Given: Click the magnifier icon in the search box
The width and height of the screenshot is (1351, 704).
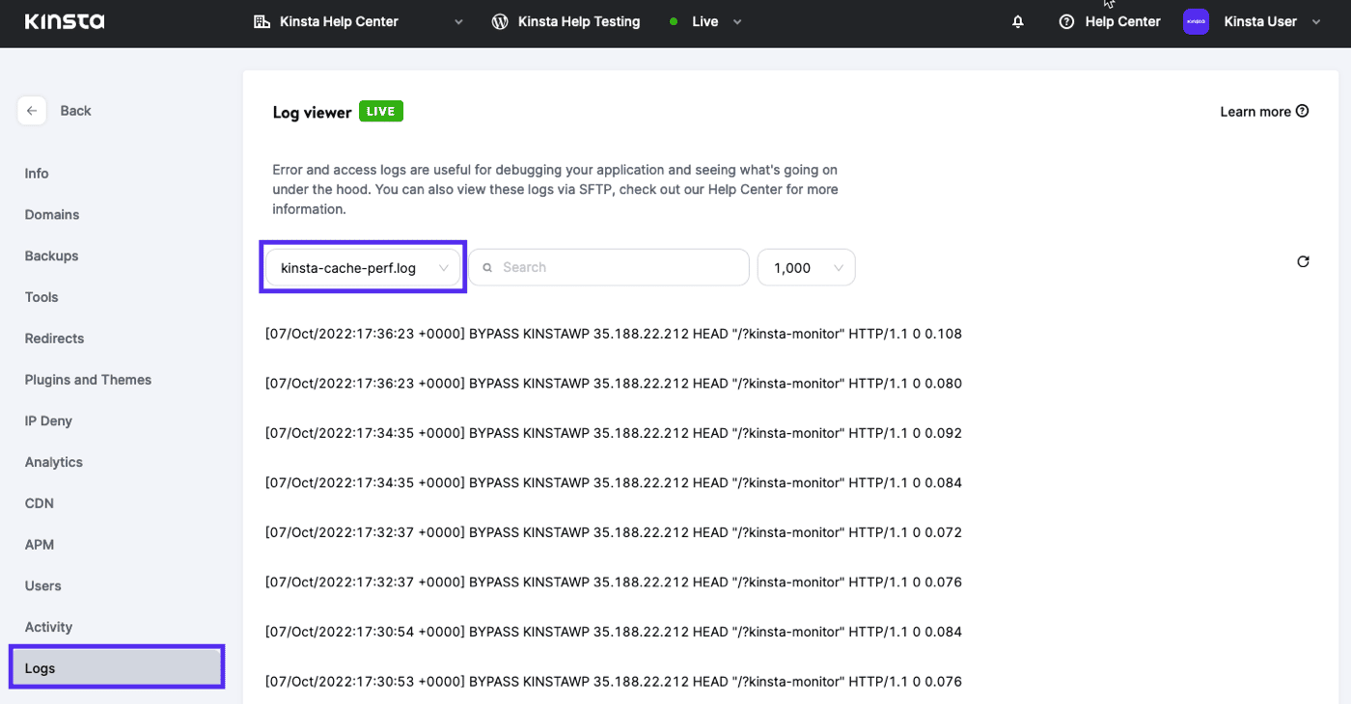Looking at the screenshot, I should click(487, 267).
